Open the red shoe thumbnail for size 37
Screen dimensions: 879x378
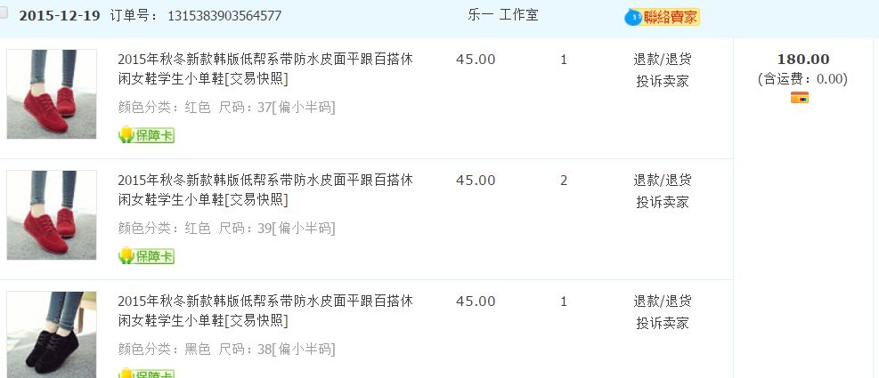[x=52, y=93]
